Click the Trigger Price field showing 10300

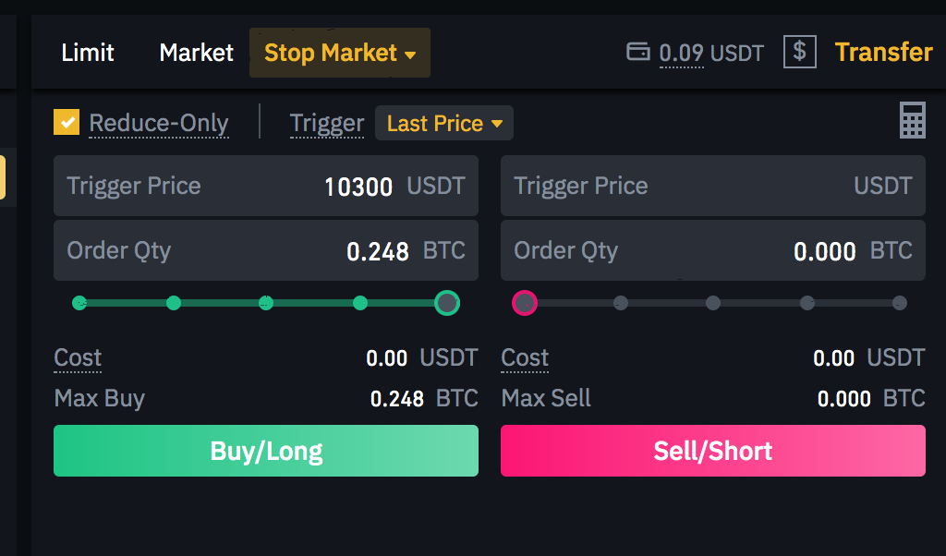coord(265,186)
